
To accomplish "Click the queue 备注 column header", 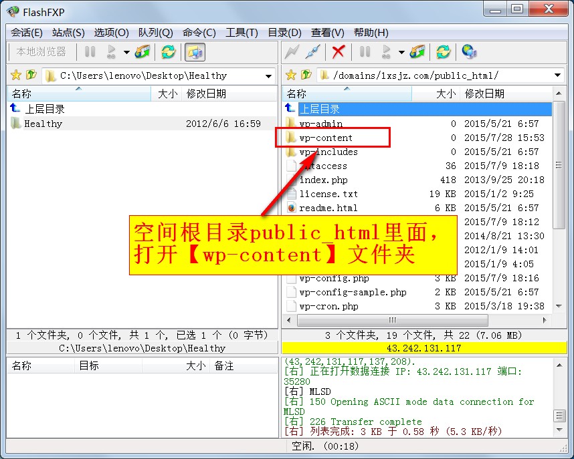I will (244, 365).
